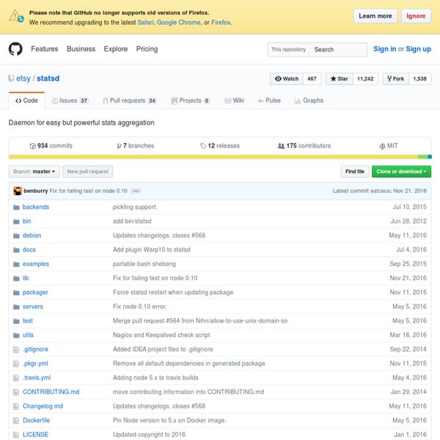
Task: Click the clock icon next to 934 commits
Action: pyautogui.click(x=32, y=146)
